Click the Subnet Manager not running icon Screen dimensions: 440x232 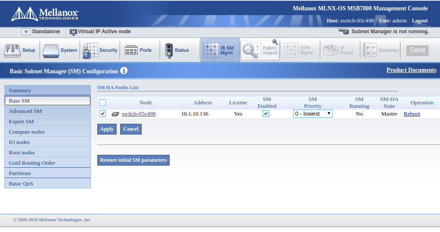point(343,31)
